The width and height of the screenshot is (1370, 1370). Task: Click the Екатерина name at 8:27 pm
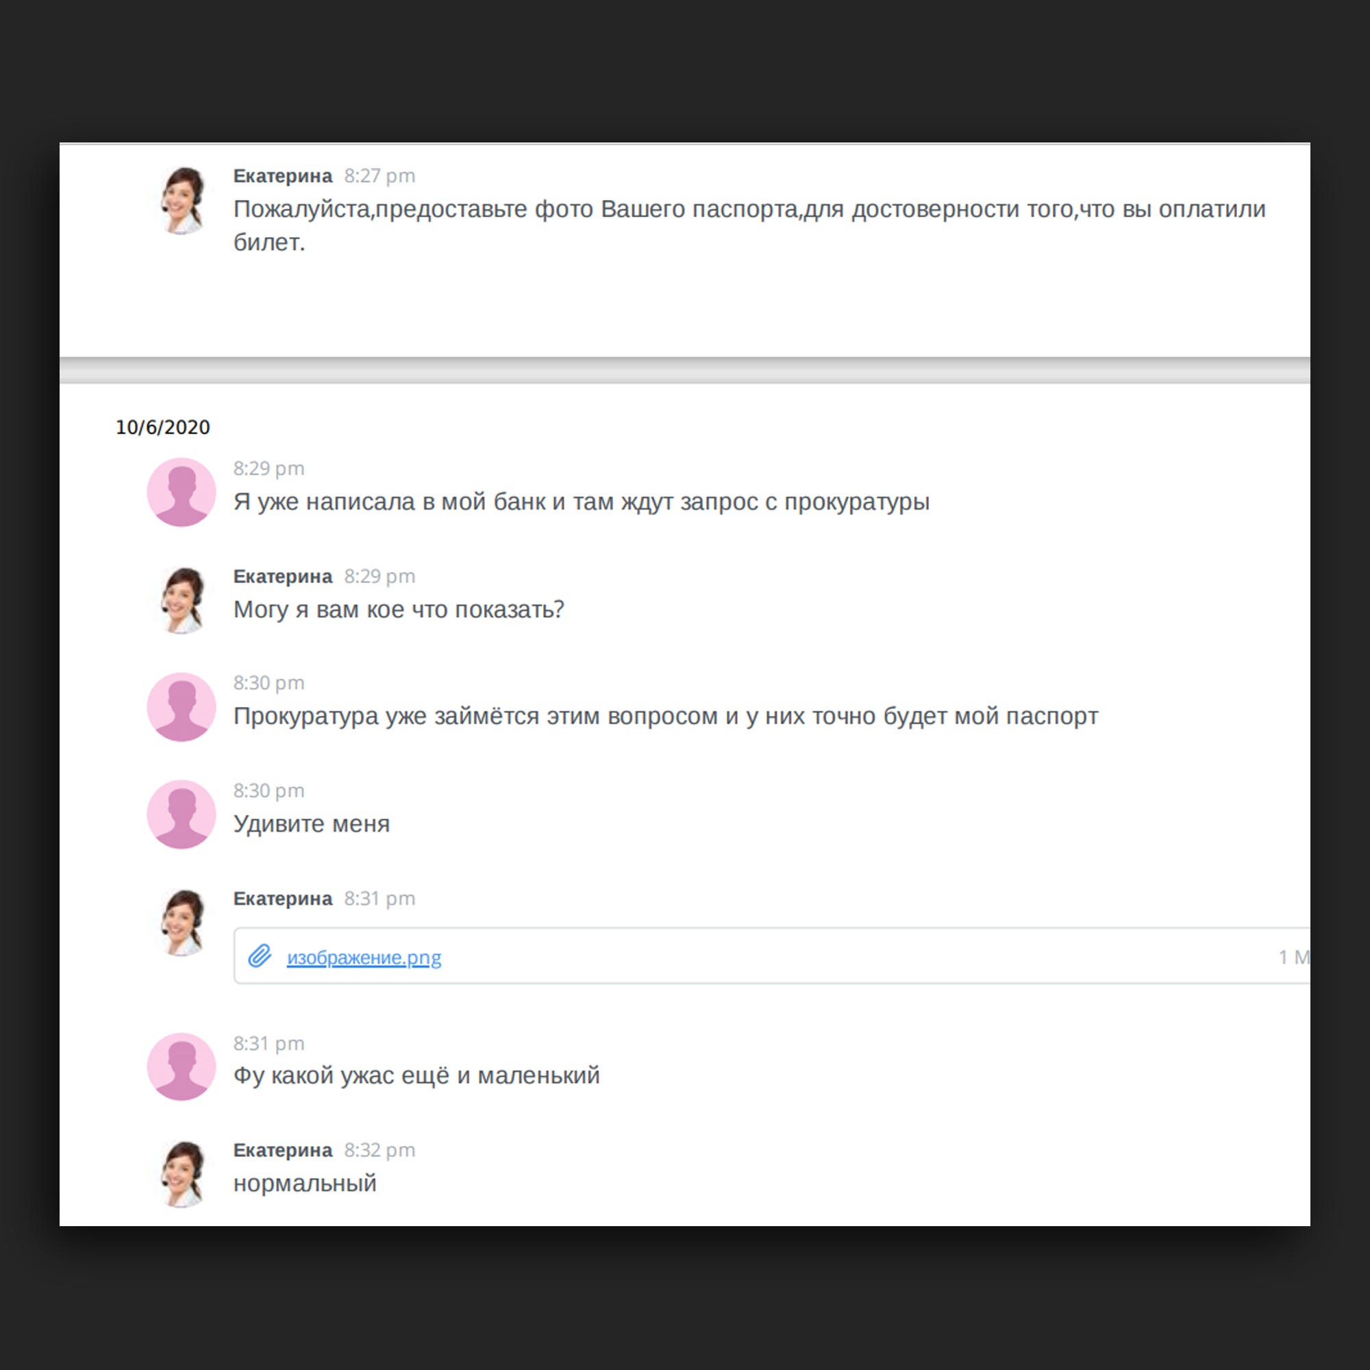pyautogui.click(x=283, y=176)
